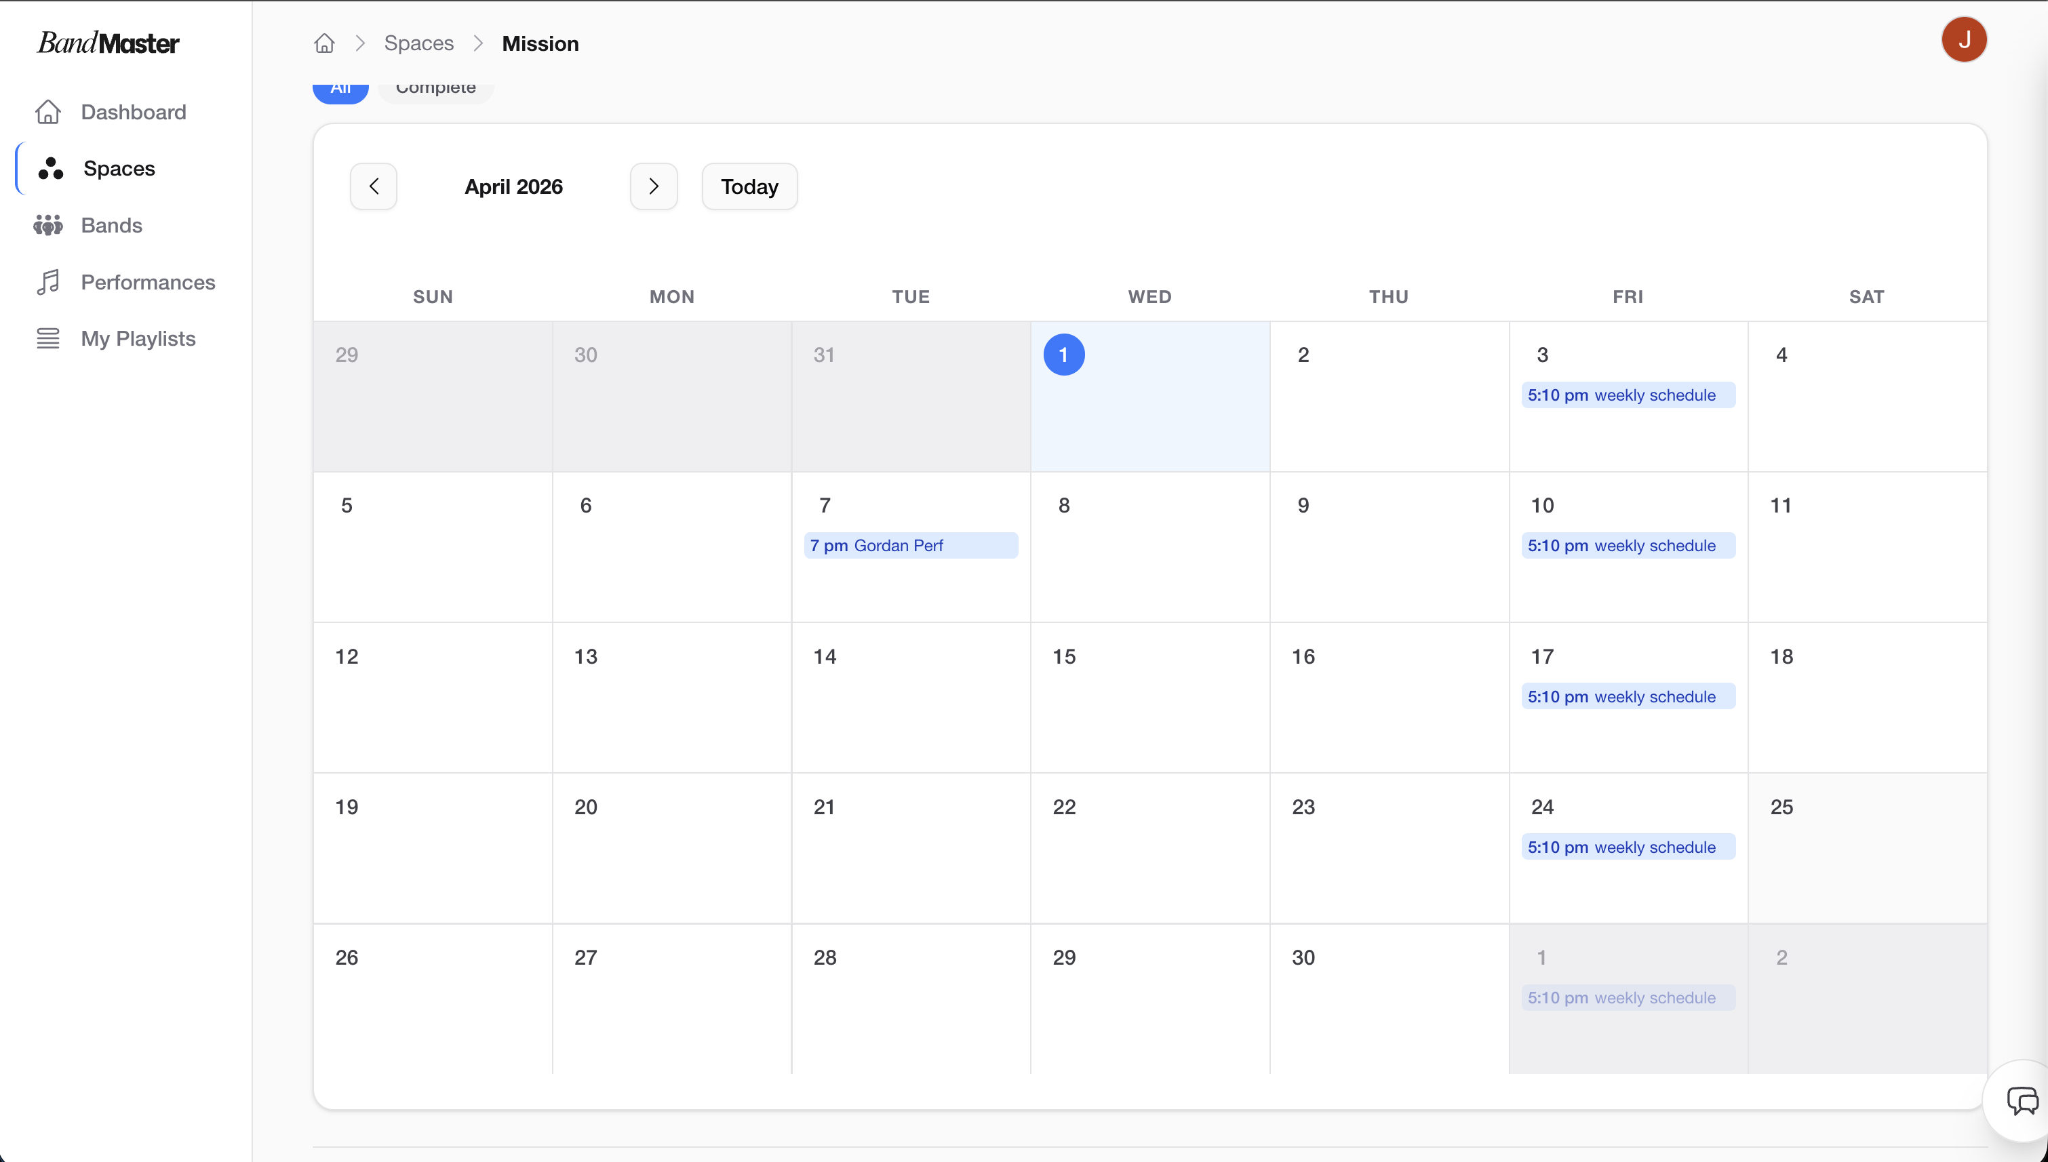Image resolution: width=2048 pixels, height=1162 pixels.
Task: Open My Playlists list icon
Action: click(x=48, y=338)
